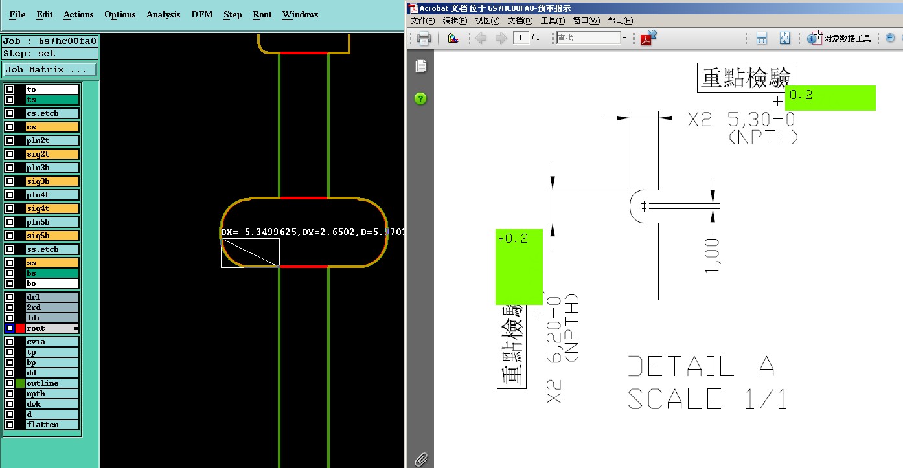Open the 工具(T) menu in Acrobat
The image size is (903, 468).
[553, 21]
